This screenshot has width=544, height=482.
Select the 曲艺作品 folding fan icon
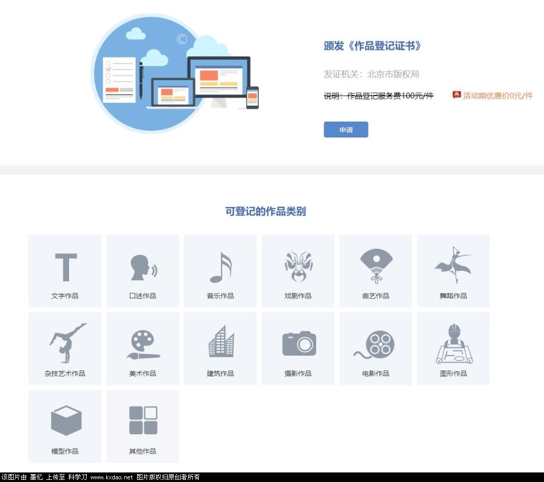(376, 266)
